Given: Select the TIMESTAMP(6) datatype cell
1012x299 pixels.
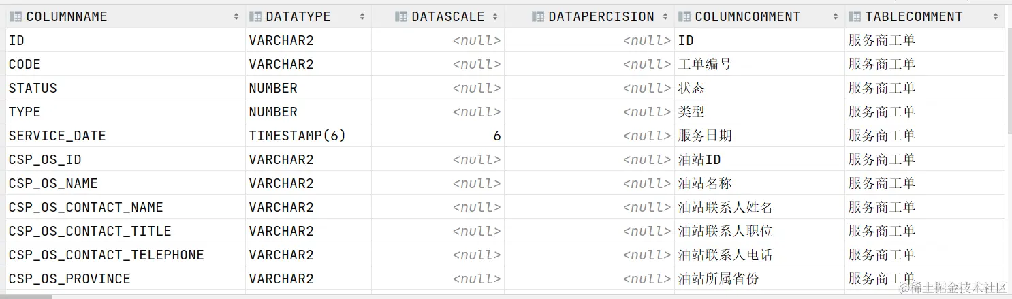Looking at the screenshot, I should tap(309, 136).
